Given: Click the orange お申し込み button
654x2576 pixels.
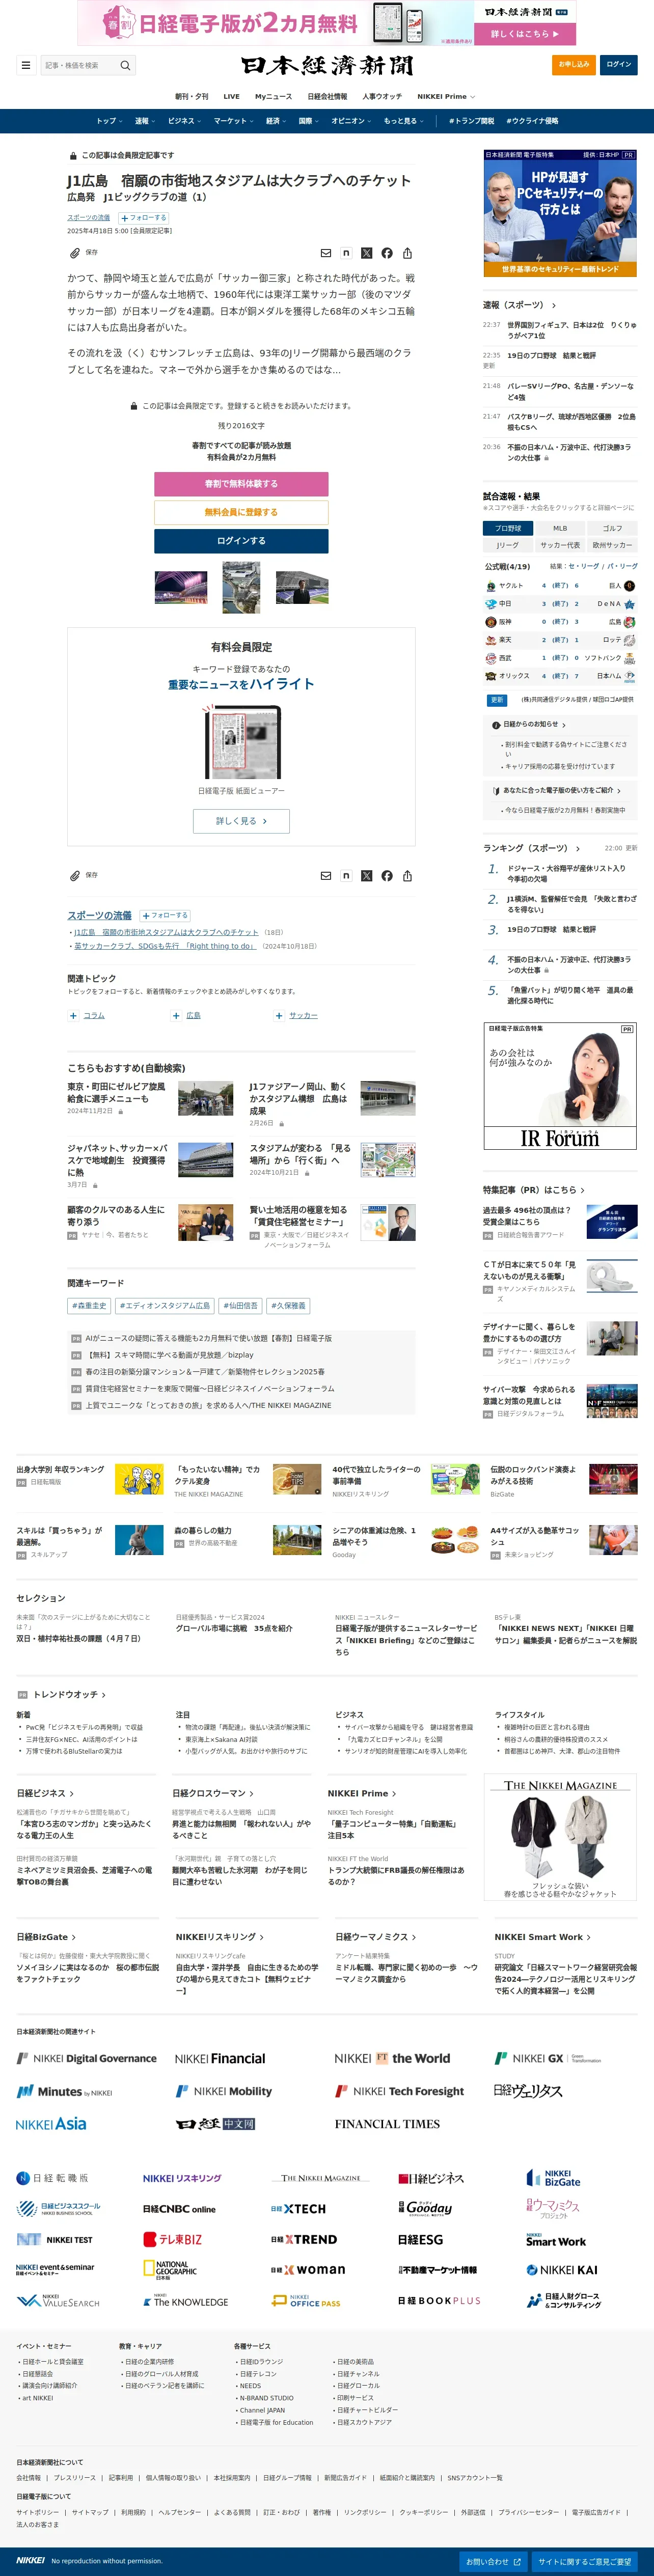Looking at the screenshot, I should click(574, 65).
